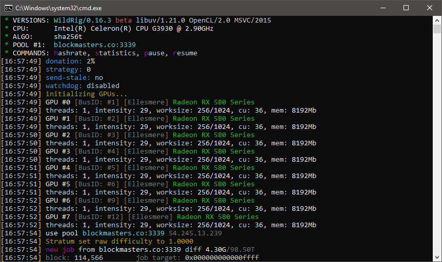Click 'Stratum set raw difficulty to 1.0000'
This screenshot has height=262, width=442.
click(x=119, y=241)
